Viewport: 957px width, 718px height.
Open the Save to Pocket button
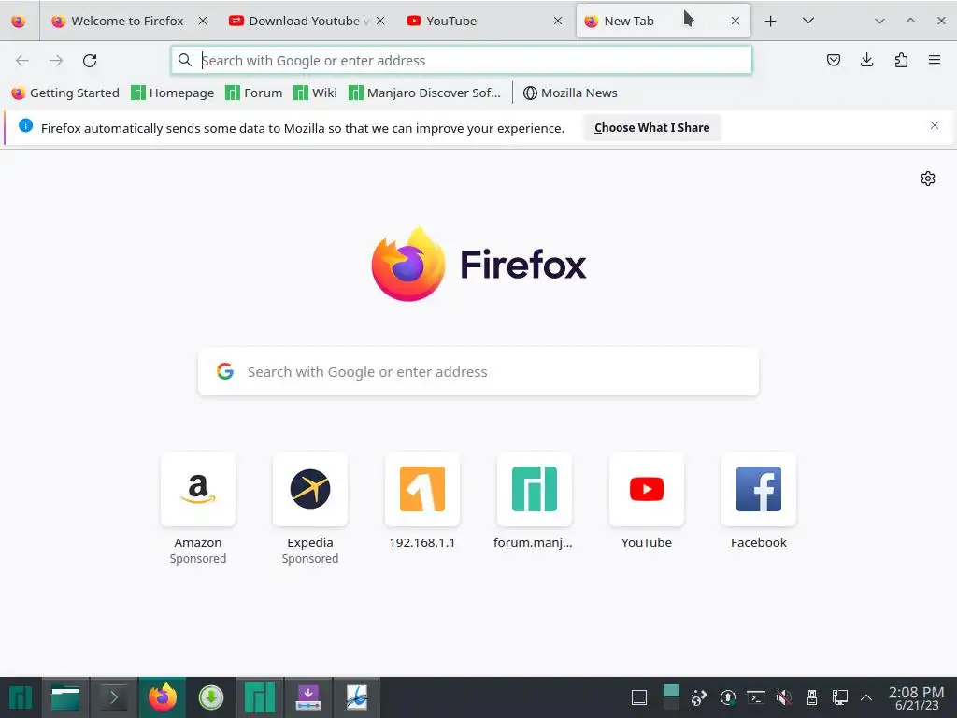[x=833, y=60]
